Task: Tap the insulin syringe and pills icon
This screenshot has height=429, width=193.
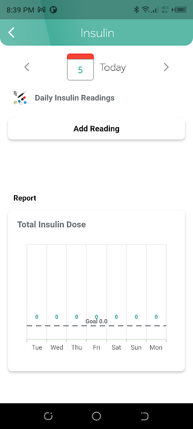Action: (20, 98)
